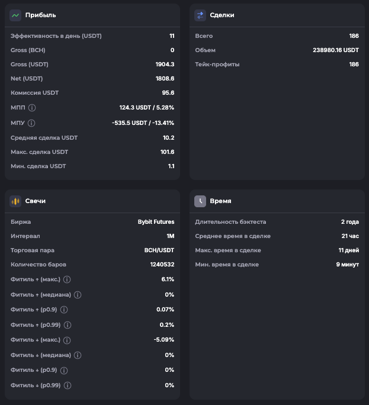This screenshot has width=369, height=405.
Task: Click info icon for Фитиль ↓ (макс.)
Action: coord(67,340)
